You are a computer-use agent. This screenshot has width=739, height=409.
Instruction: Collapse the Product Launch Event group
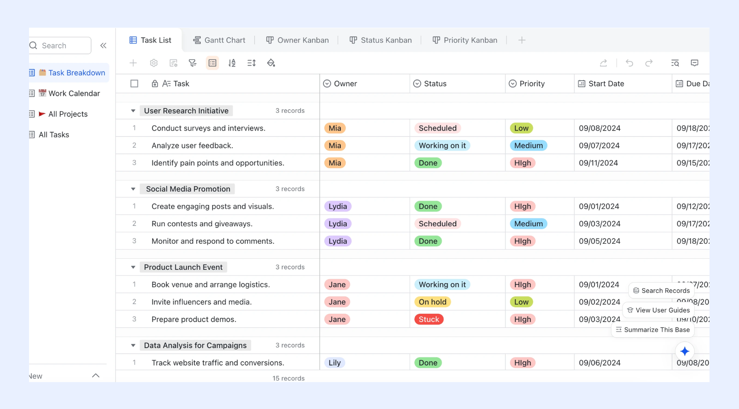tap(133, 267)
